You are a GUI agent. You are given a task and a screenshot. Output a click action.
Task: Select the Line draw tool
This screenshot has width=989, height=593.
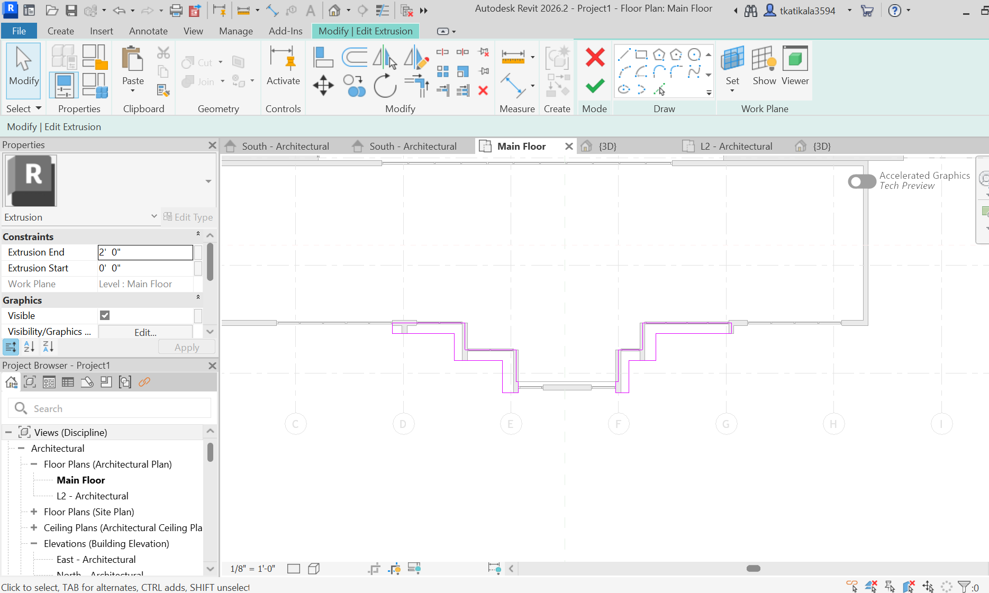coord(624,54)
